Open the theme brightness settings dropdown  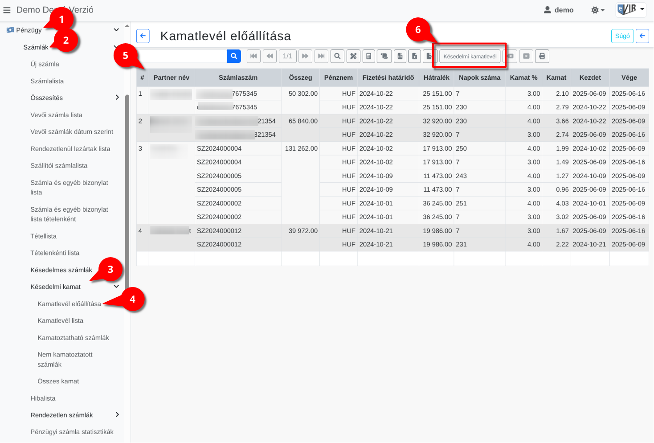pyautogui.click(x=597, y=10)
